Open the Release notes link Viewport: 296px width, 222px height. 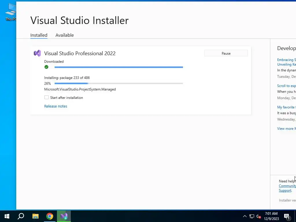point(56,106)
